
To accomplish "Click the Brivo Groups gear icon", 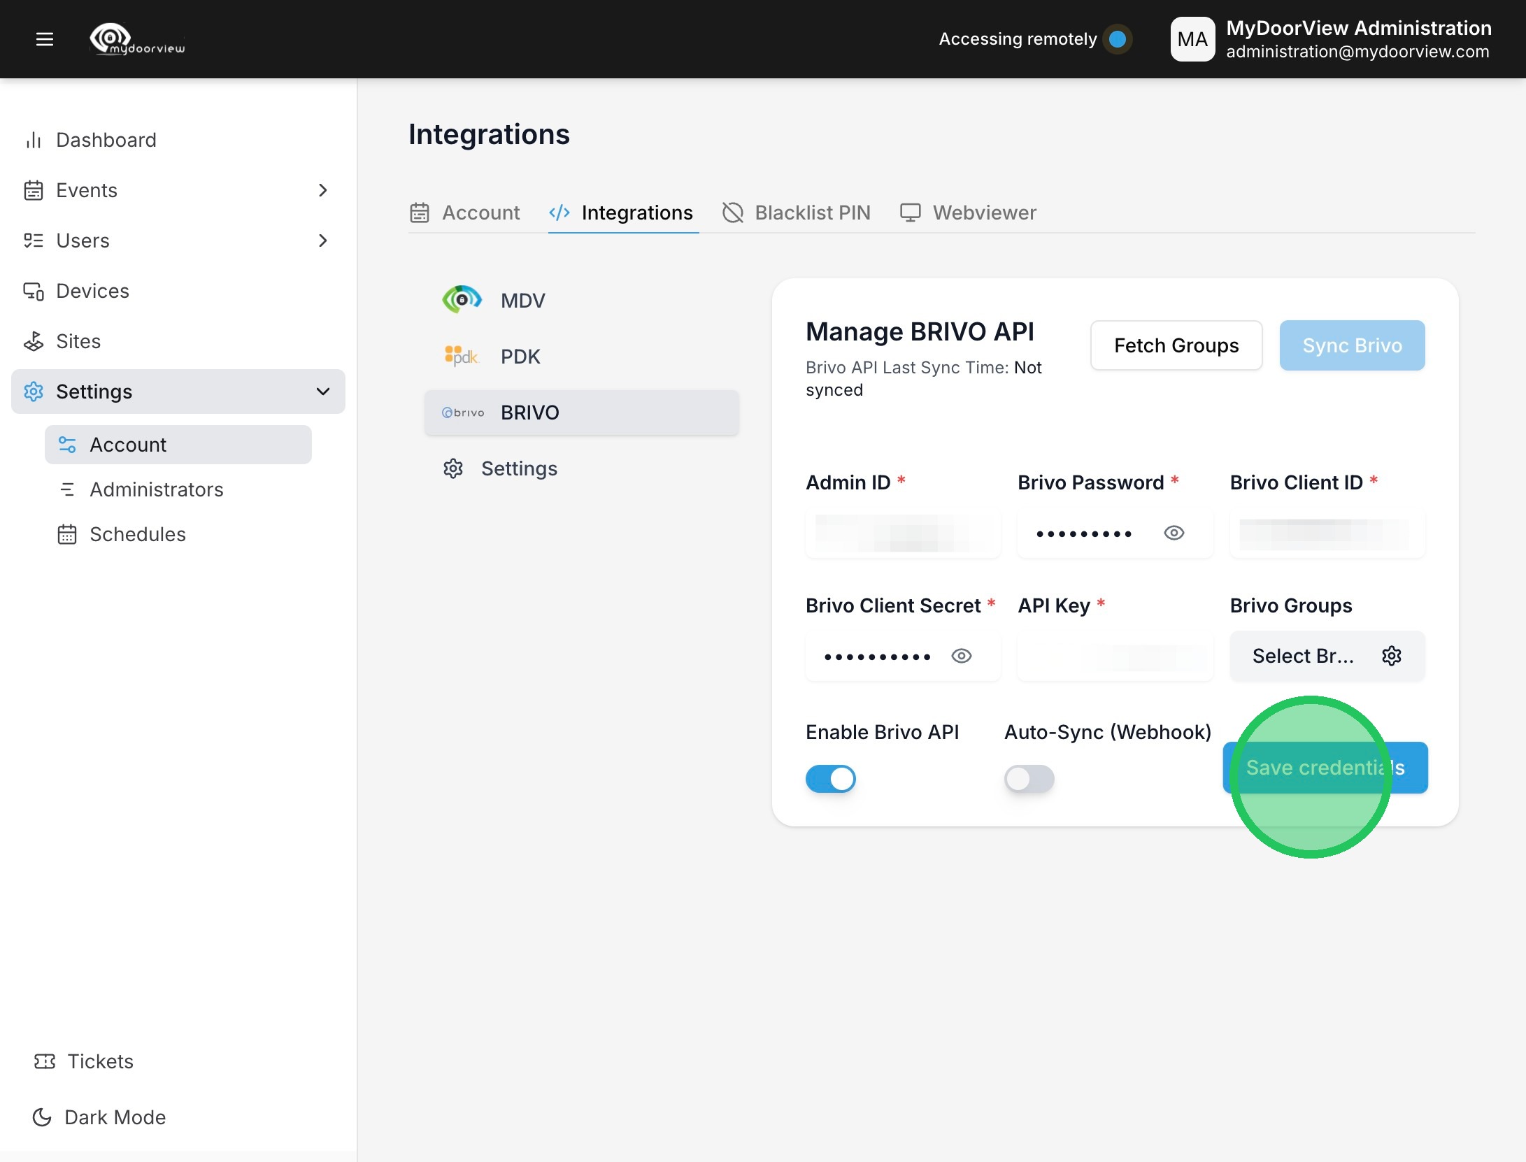I will [1391, 656].
